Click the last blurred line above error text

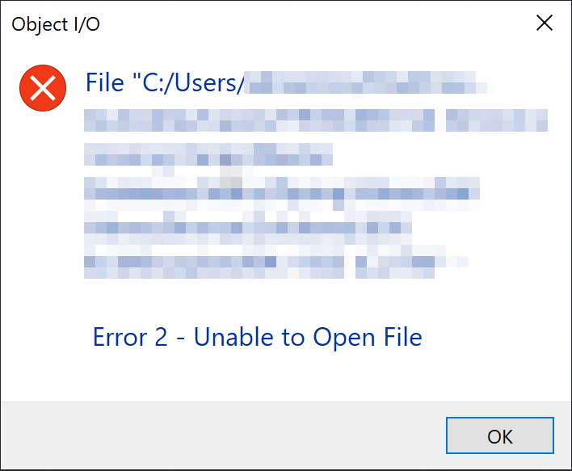[276, 261]
